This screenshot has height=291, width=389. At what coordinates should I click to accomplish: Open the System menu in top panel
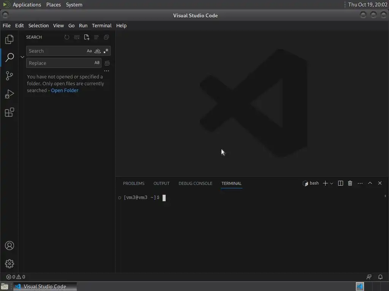74,5
